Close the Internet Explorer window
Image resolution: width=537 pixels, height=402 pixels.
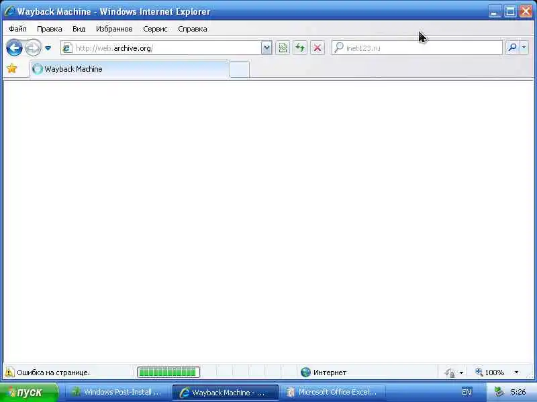526,11
